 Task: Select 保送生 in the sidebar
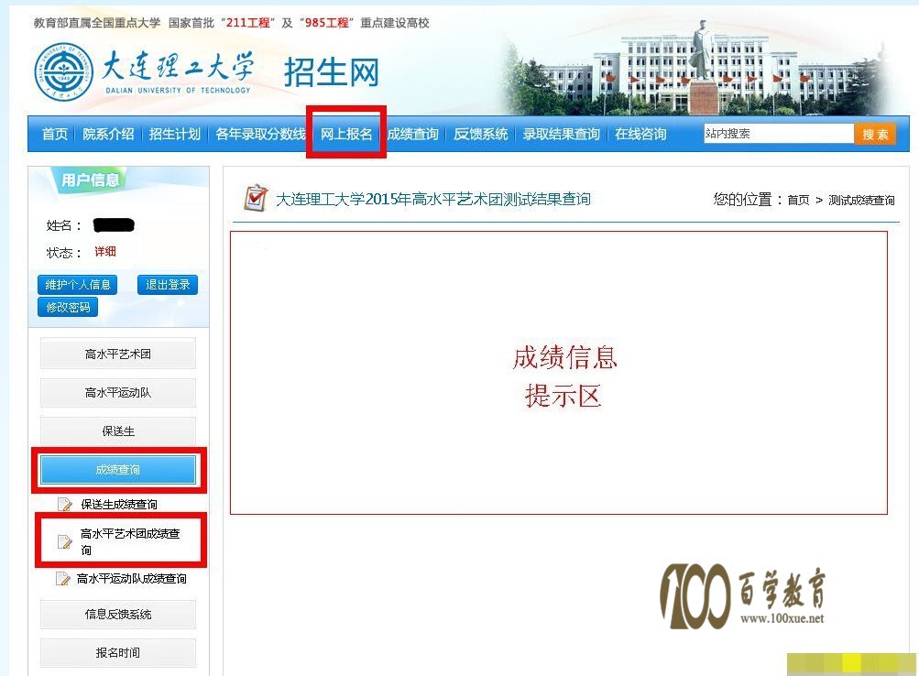pos(118,431)
